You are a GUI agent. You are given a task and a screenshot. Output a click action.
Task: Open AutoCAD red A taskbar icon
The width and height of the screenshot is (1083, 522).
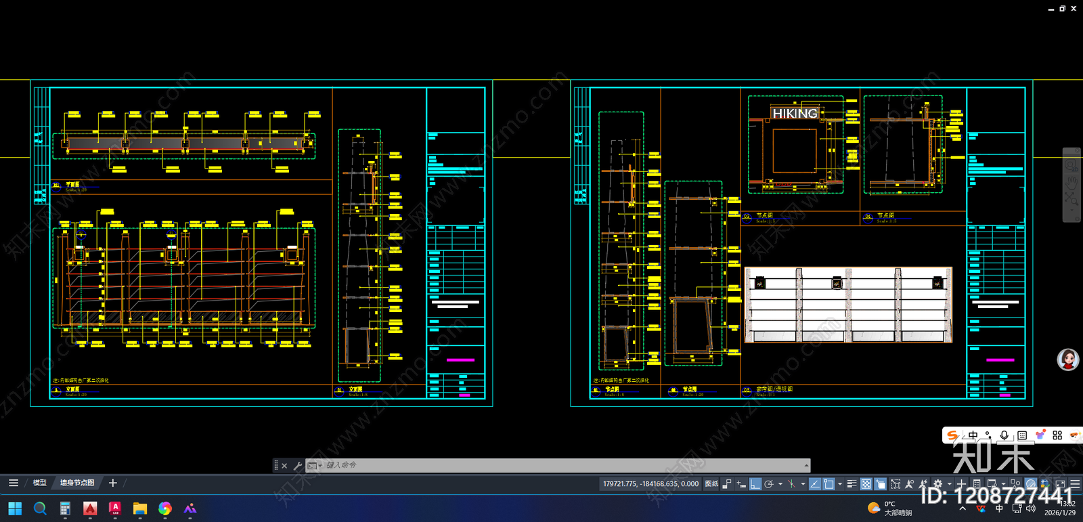pos(90,508)
